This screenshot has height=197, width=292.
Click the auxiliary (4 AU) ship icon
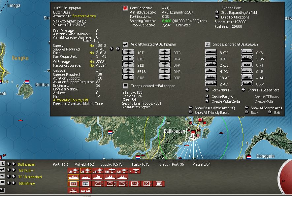[247, 77]
